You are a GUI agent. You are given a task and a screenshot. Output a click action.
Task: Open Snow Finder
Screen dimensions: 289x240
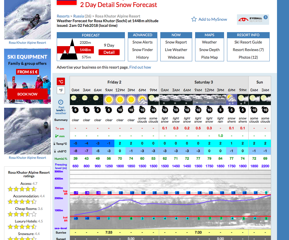[x=142, y=50]
